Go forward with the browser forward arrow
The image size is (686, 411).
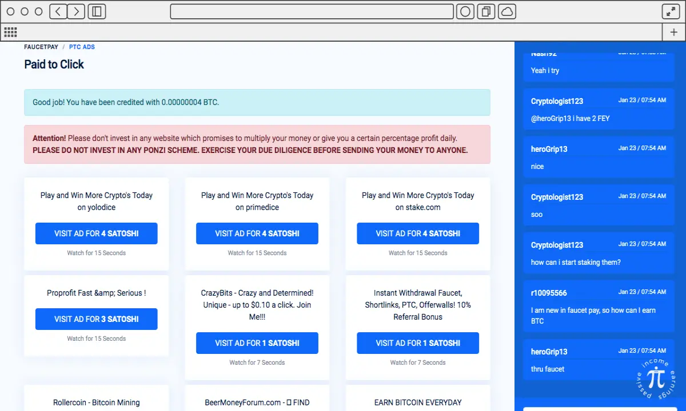(x=76, y=11)
